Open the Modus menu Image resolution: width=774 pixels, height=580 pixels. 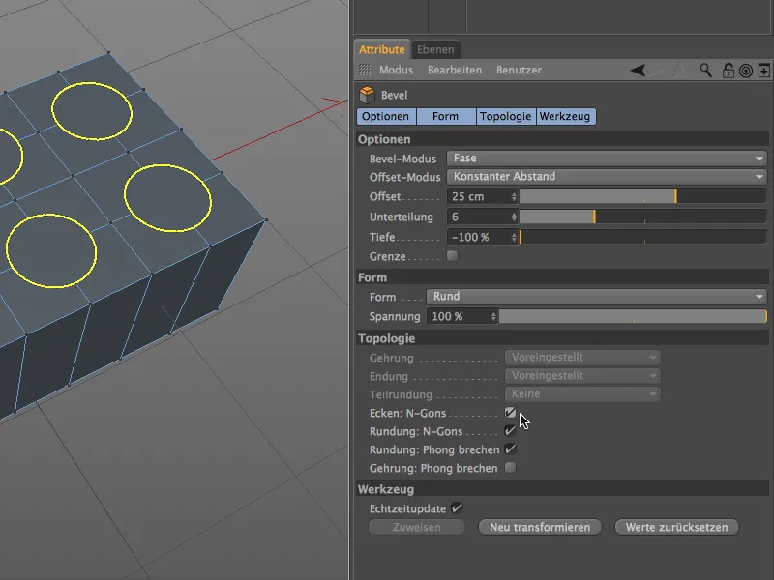[396, 70]
